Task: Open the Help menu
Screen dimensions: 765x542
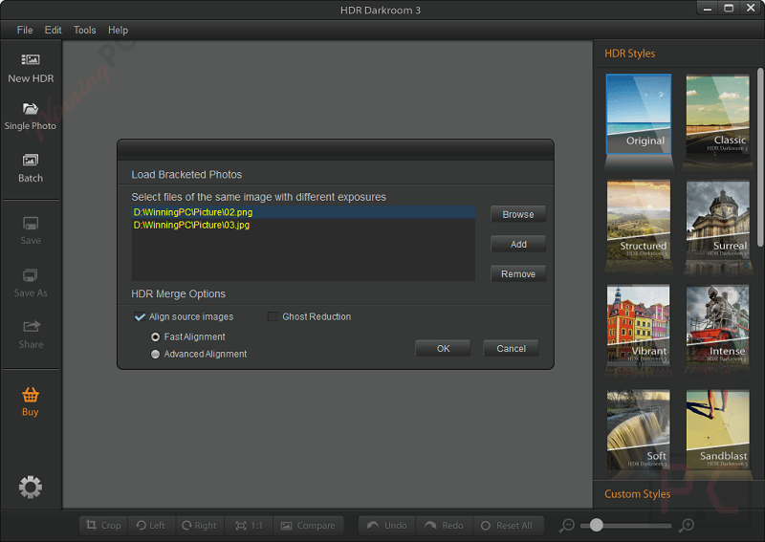Action: tap(118, 31)
